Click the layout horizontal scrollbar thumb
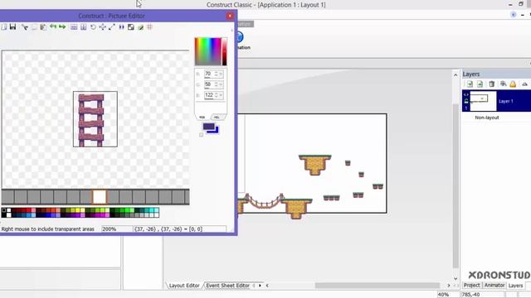This screenshot has width=531, height=298. [378, 286]
